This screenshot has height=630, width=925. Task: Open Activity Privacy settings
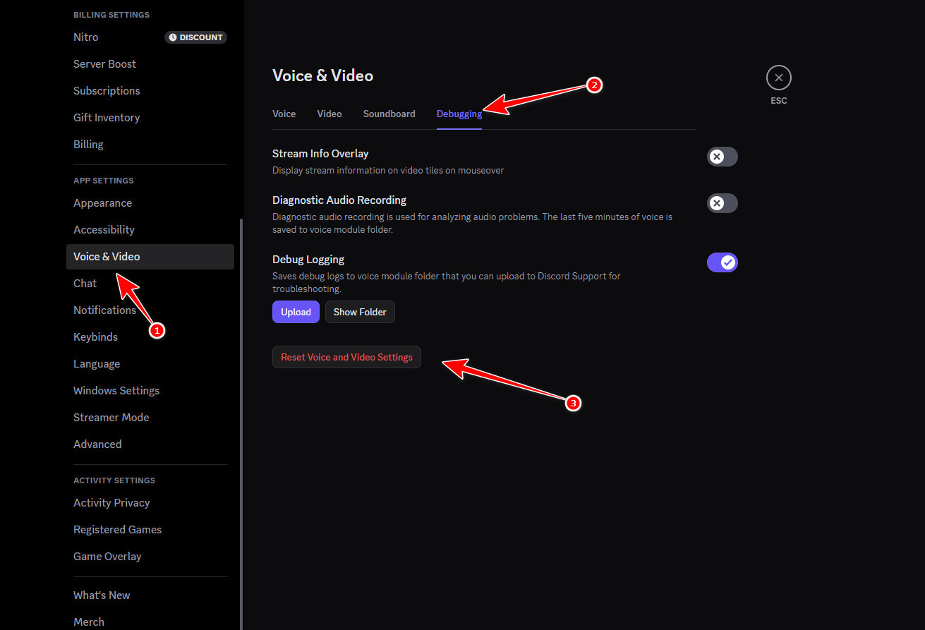coord(150,503)
